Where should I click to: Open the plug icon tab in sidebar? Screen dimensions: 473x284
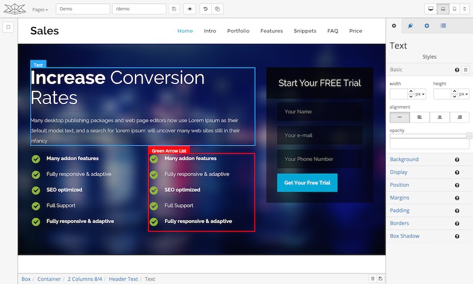[x=410, y=26]
